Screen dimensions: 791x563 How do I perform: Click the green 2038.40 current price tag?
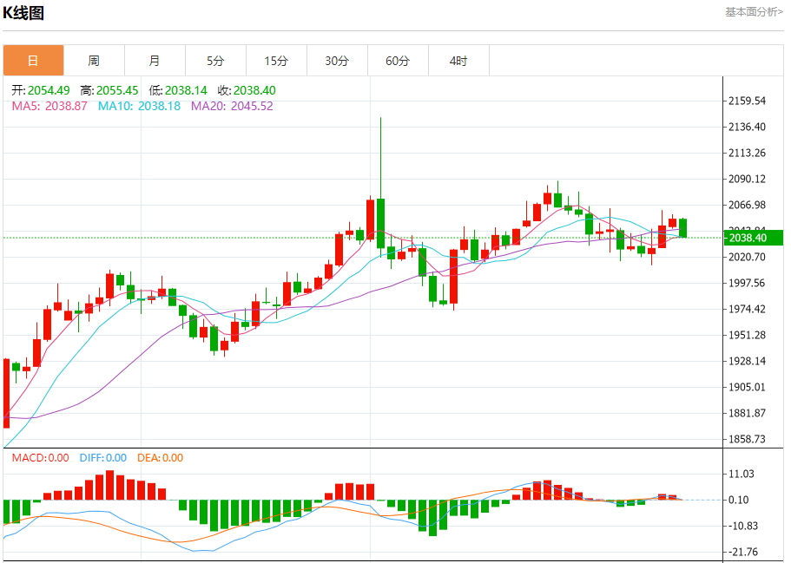[753, 238]
